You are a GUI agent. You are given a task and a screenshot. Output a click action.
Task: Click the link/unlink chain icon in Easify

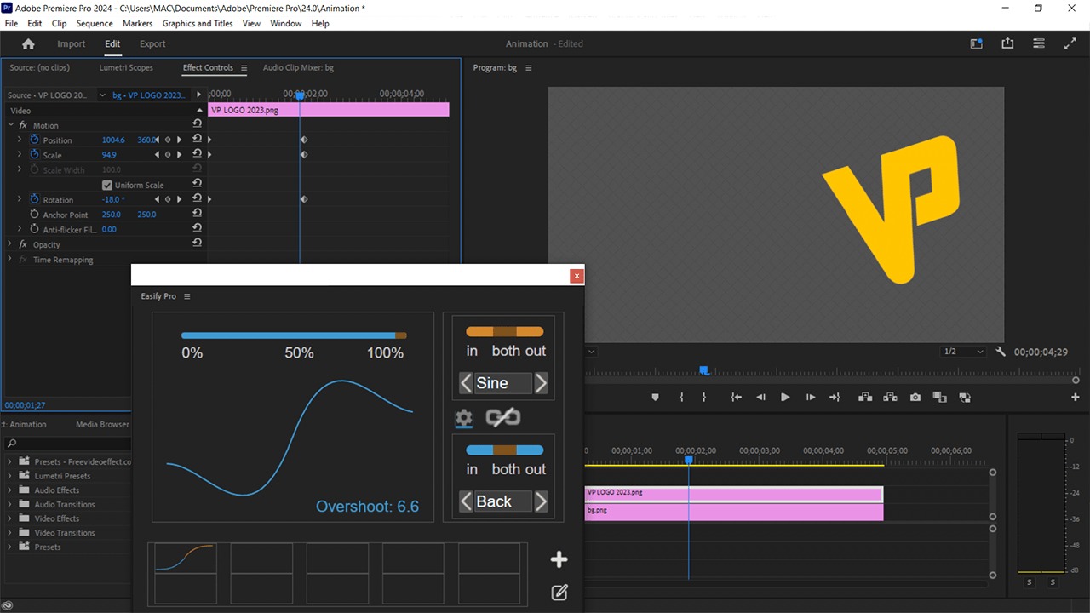click(x=502, y=417)
